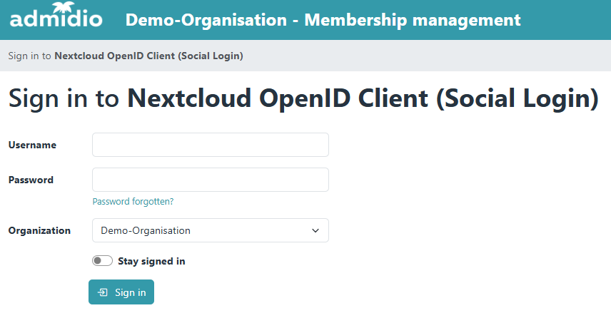Click the Demo-Organisation Membership management header title
The image size is (611, 318).
click(323, 20)
